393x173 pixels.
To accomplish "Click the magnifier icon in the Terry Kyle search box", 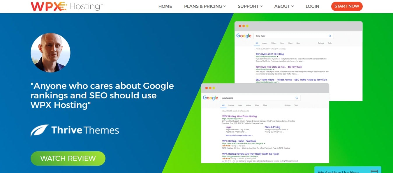I will [330, 36].
